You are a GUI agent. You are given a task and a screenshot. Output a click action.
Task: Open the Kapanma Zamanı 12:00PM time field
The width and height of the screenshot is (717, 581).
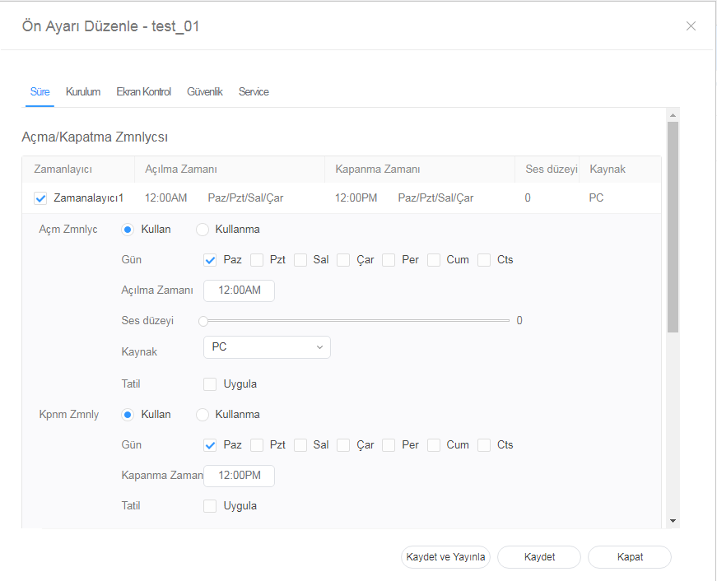click(x=239, y=476)
